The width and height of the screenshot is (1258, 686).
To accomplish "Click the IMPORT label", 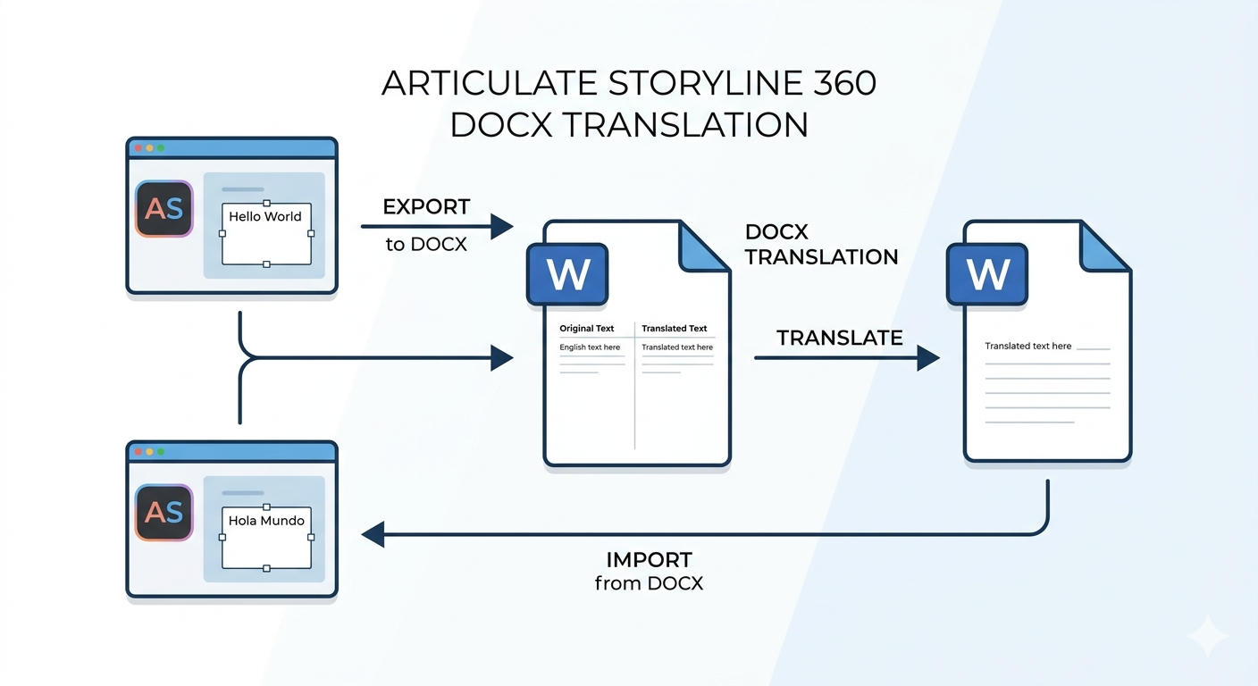I will pos(649,560).
